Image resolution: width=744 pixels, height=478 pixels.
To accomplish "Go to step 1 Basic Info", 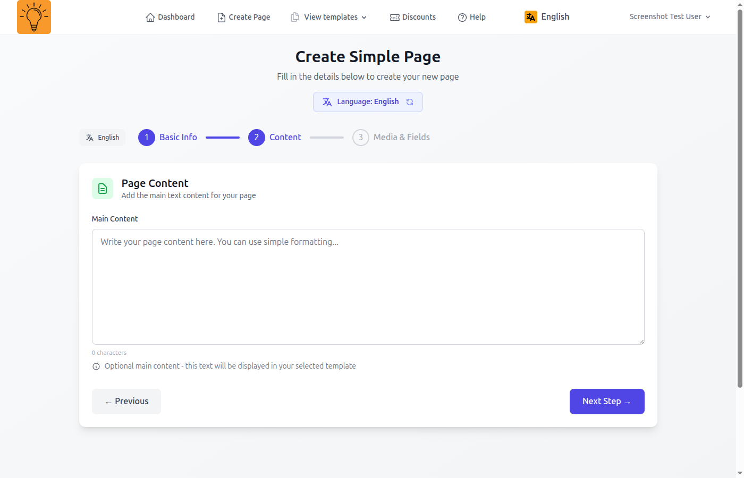I will (x=168, y=138).
